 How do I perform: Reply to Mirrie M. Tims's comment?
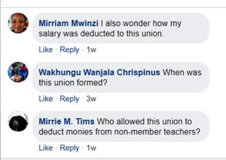tap(69, 148)
